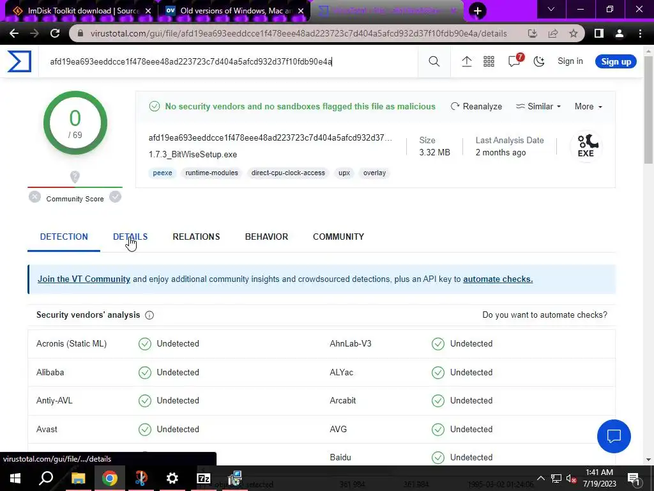654x491 pixels.
Task: Click the community score X vote icon
Action: coord(34,197)
